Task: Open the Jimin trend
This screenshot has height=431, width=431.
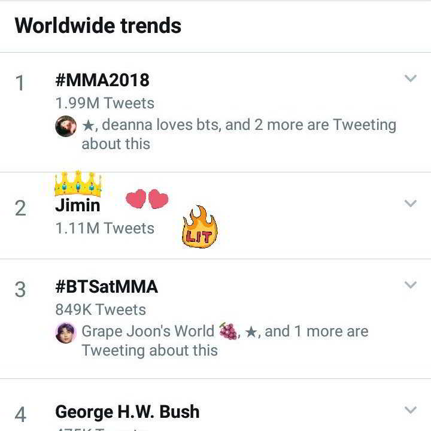Action: click(78, 205)
